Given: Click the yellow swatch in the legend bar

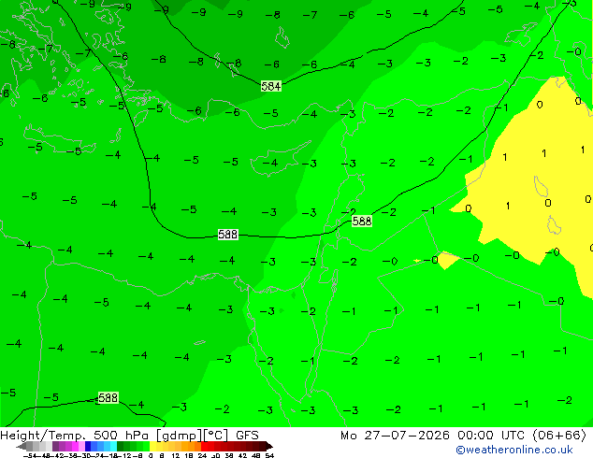Looking at the screenshot, I should pyautogui.click(x=152, y=446).
